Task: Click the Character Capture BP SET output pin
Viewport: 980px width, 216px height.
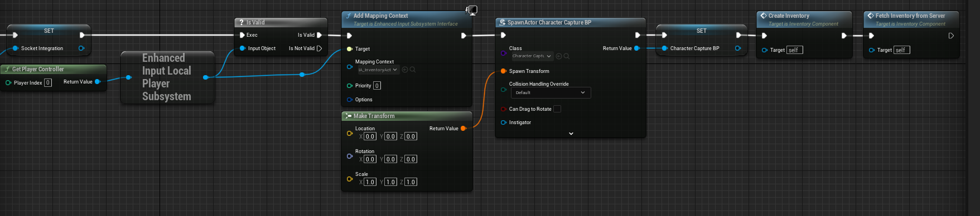Action: (x=737, y=48)
